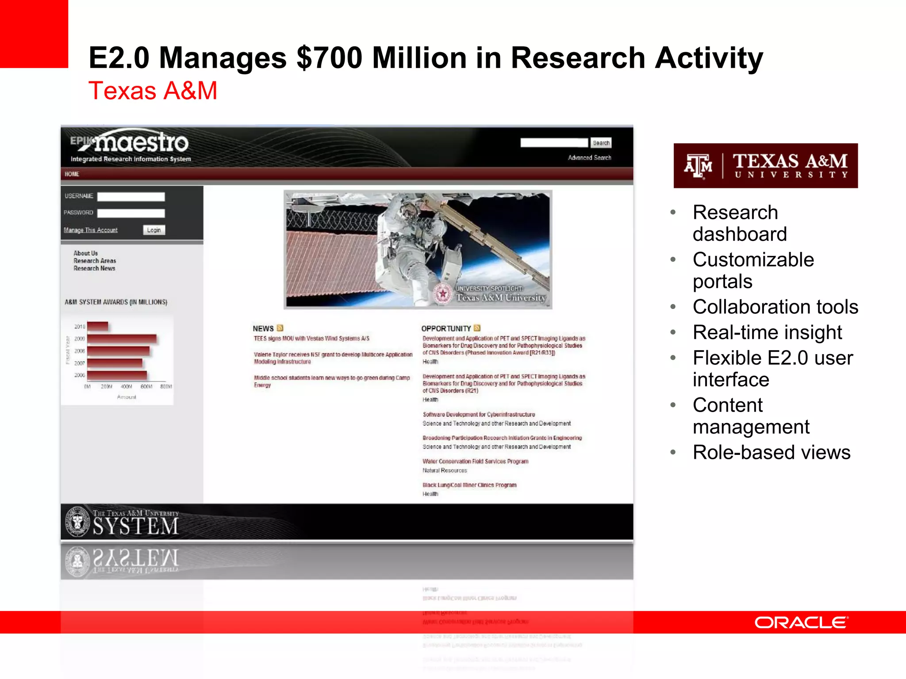Image resolution: width=906 pixels, height=679 pixels.
Task: Open Broadening Participation Research Initiation Grants link
Action: pyautogui.click(x=502, y=438)
